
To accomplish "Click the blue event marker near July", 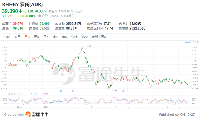I will pos(123,91).
